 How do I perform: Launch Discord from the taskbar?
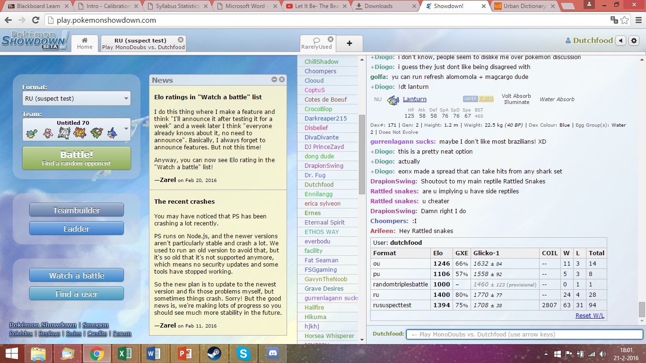pyautogui.click(x=273, y=354)
